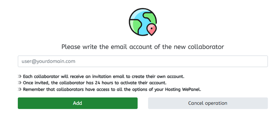Click the red location pin on globe
Image resolution: width=278 pixels, height=117 pixels.
click(152, 29)
